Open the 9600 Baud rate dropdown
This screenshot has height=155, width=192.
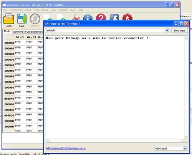(171, 148)
